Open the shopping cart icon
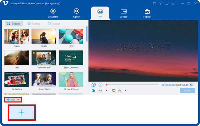 [154, 3]
